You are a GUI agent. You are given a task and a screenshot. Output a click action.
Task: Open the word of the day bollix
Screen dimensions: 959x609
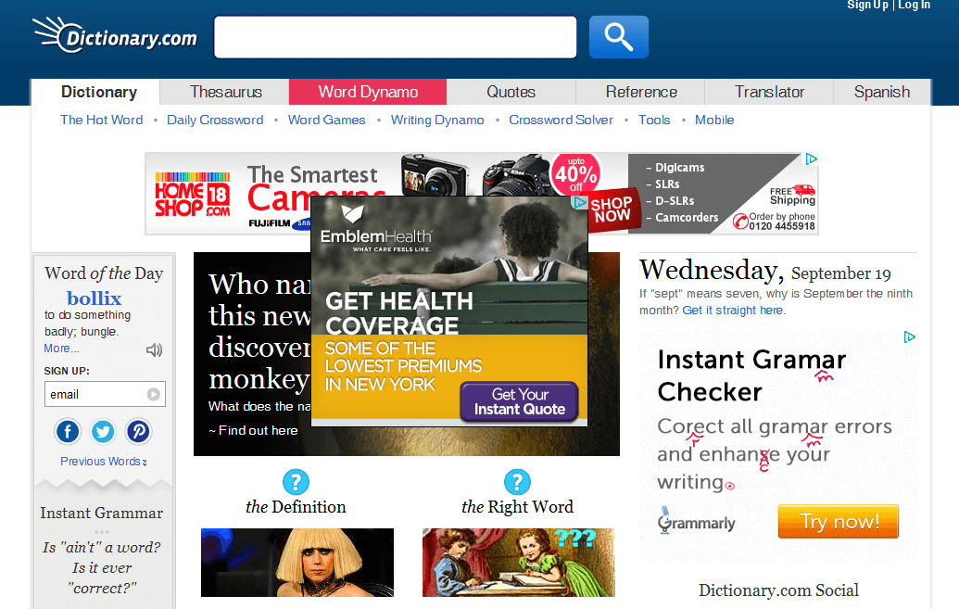tap(95, 298)
